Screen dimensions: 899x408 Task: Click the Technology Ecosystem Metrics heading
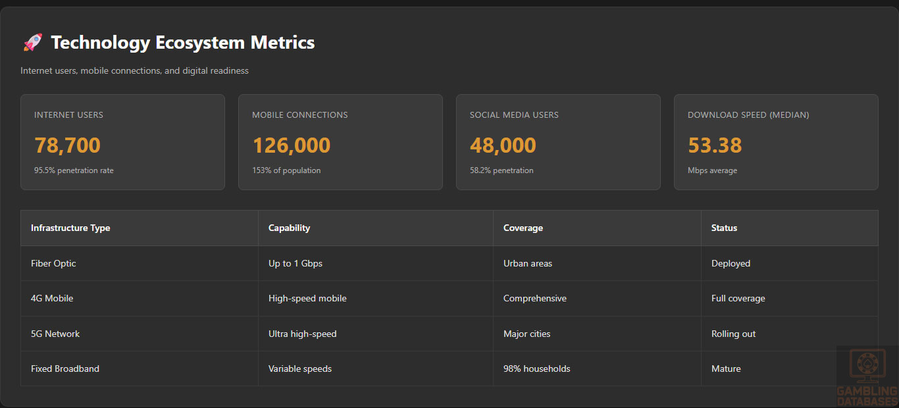182,43
